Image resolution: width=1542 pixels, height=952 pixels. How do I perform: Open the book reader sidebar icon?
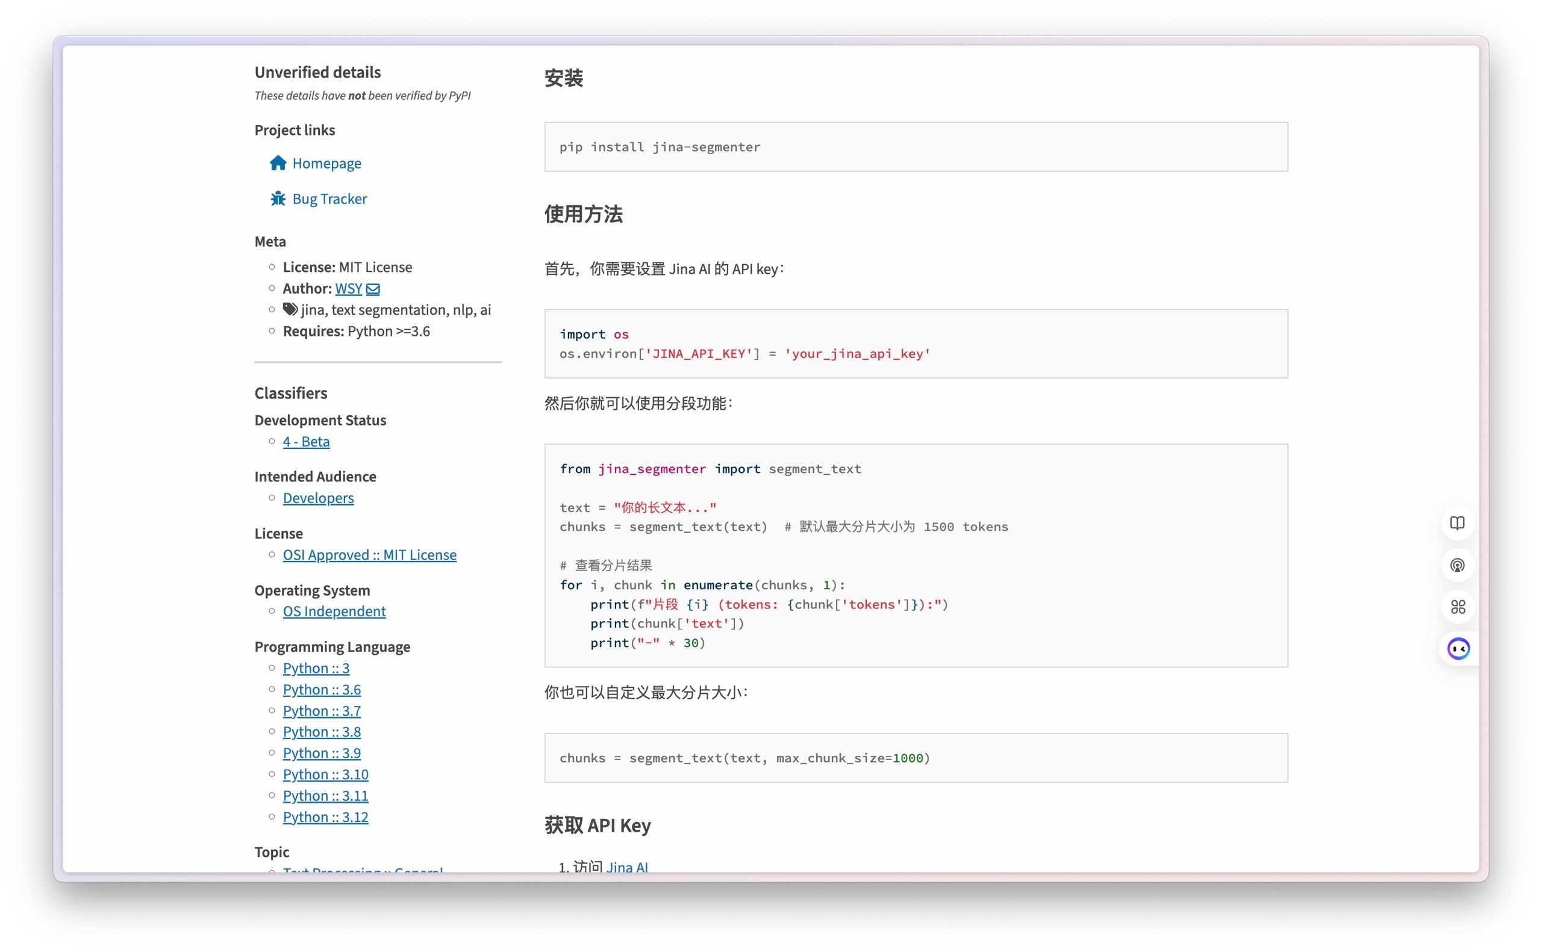(x=1457, y=523)
